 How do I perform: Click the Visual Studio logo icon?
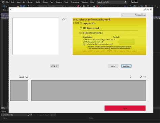point(3,2)
